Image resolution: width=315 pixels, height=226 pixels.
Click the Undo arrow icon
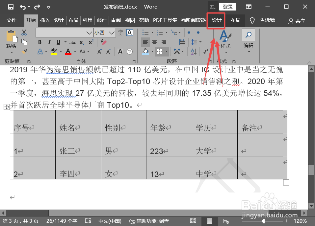coord(22,7)
